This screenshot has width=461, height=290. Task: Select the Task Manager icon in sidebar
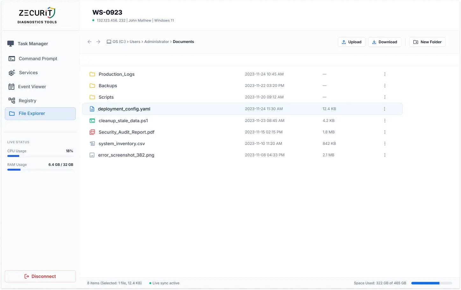coord(11,43)
